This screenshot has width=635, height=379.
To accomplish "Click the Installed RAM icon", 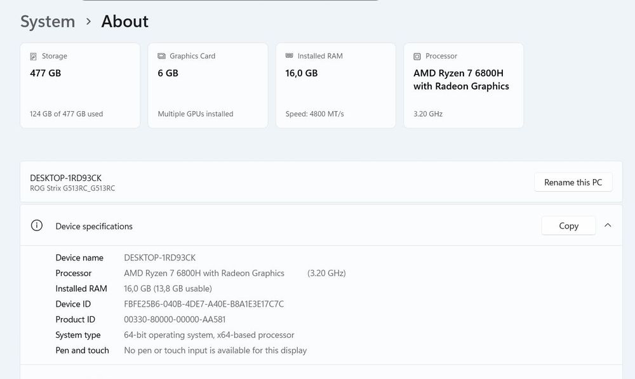I will click(x=290, y=56).
